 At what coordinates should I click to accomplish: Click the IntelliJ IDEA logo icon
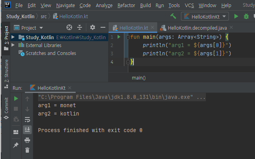coord(7,4)
